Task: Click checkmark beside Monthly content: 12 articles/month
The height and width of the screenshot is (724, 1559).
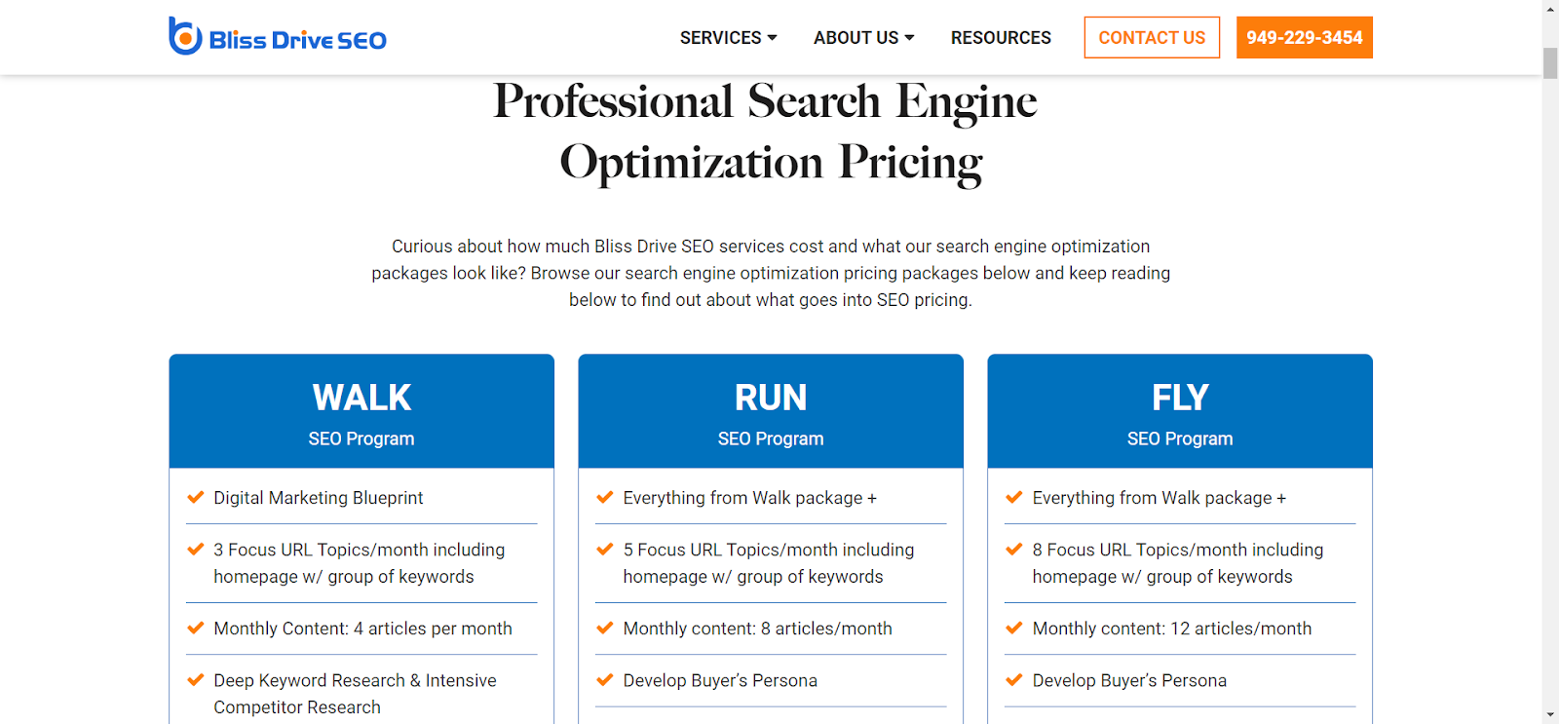Action: pos(1014,629)
